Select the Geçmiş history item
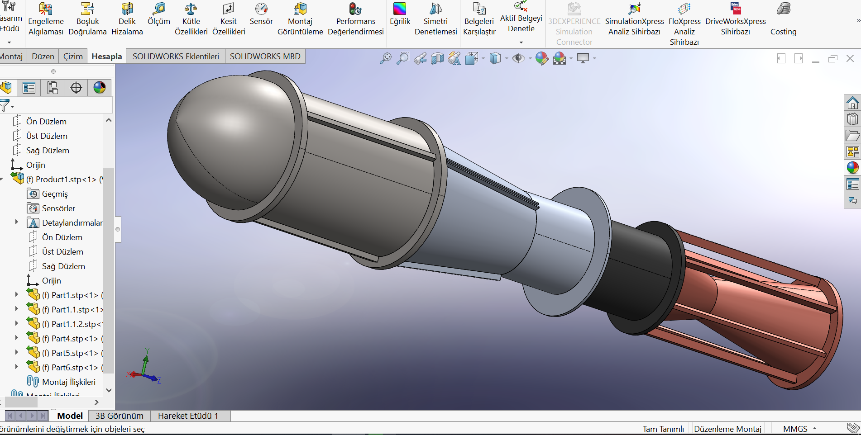 (48, 194)
